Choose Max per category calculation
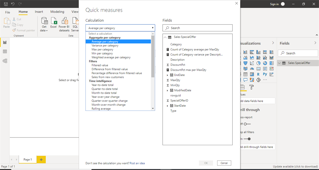This screenshot has height=170, width=319. 102,49
